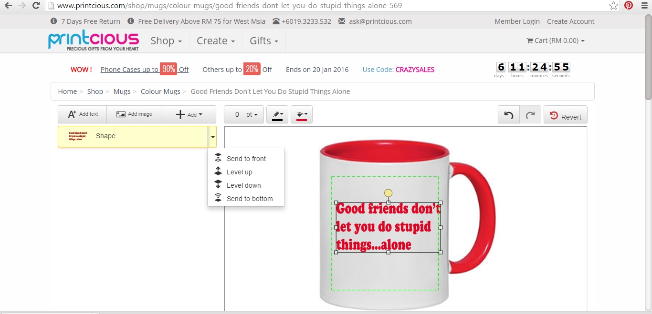Click the 7 Days Free Return info
This screenshot has height=314, width=652.
pyautogui.click(x=91, y=21)
